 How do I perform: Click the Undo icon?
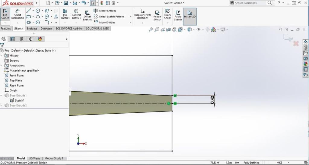click(x=84, y=3)
